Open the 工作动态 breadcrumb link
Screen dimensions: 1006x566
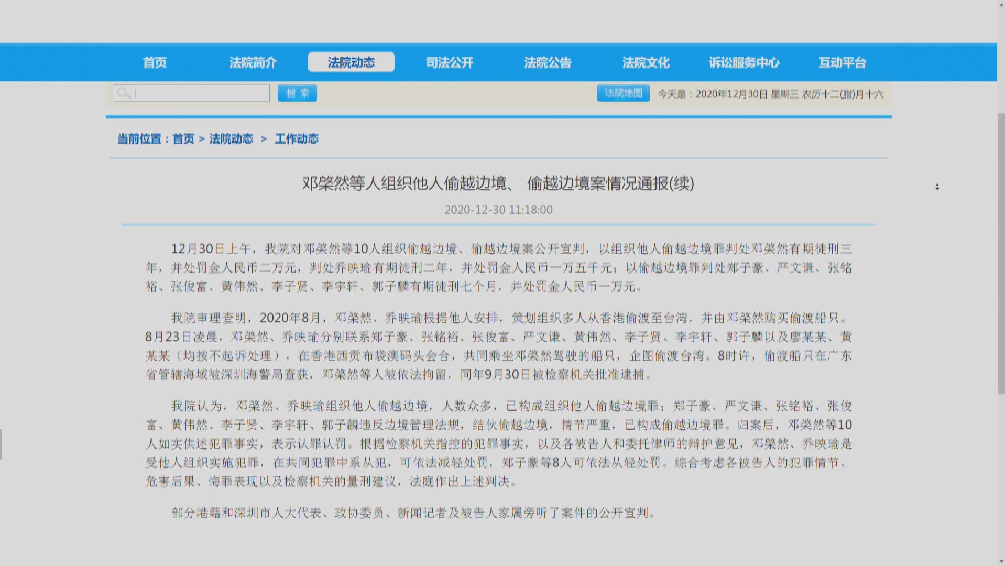tap(296, 139)
